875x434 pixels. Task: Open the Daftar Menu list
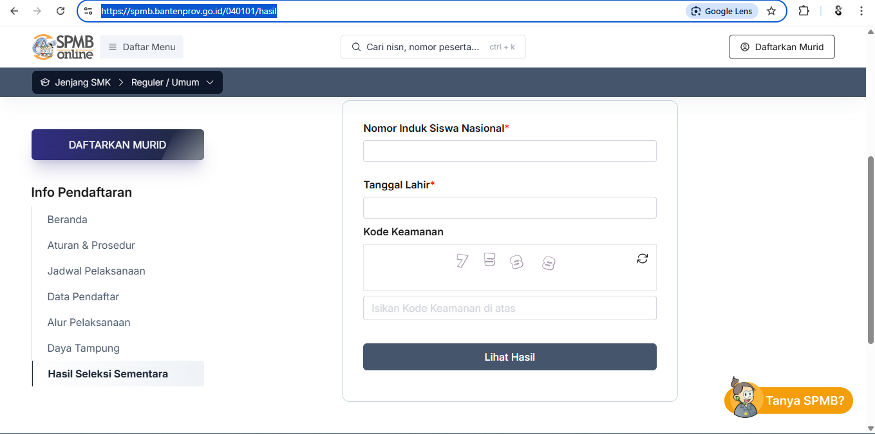142,47
